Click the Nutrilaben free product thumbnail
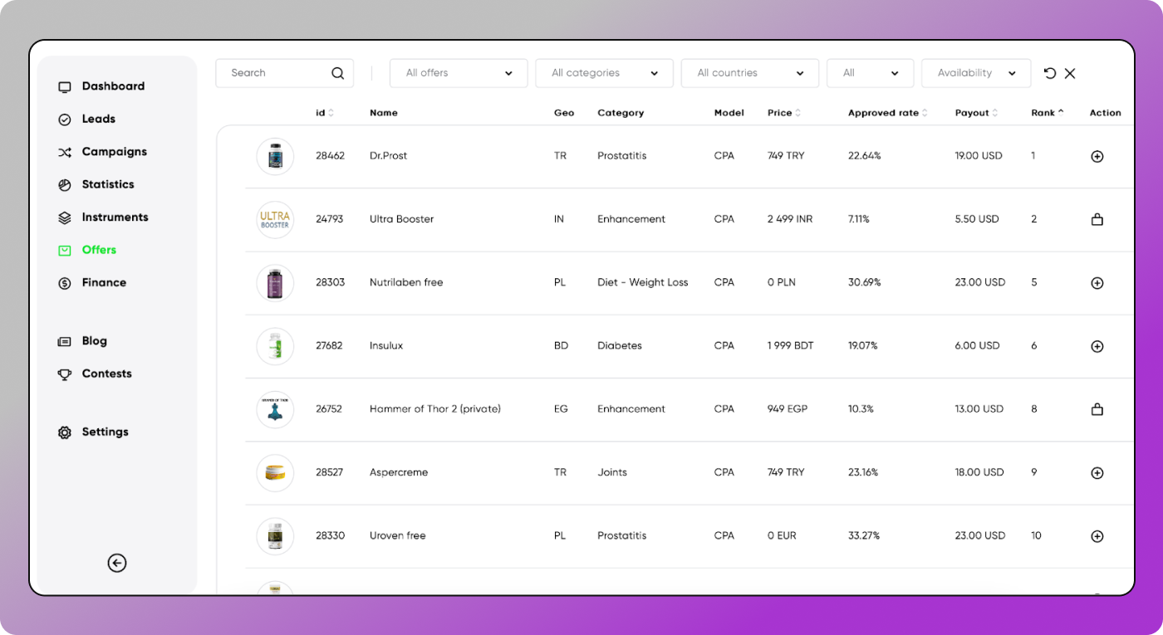Image resolution: width=1163 pixels, height=635 pixels. coord(275,283)
